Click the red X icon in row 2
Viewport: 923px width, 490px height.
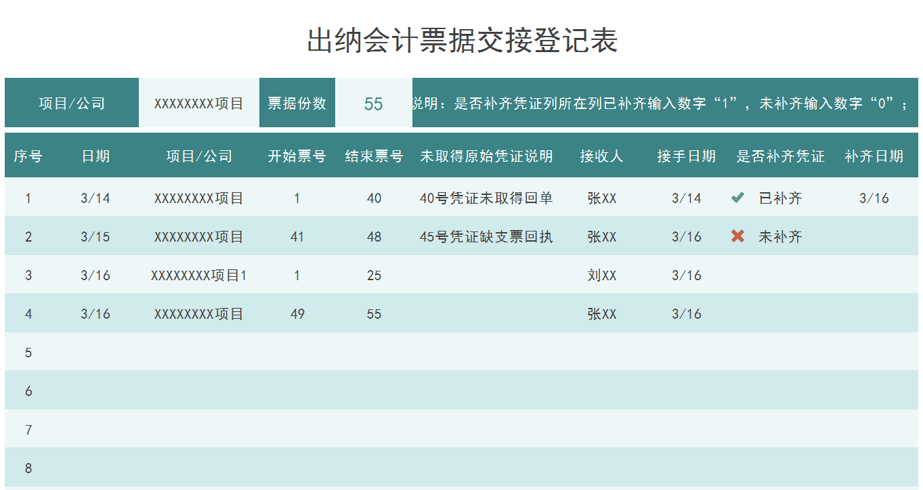click(737, 236)
